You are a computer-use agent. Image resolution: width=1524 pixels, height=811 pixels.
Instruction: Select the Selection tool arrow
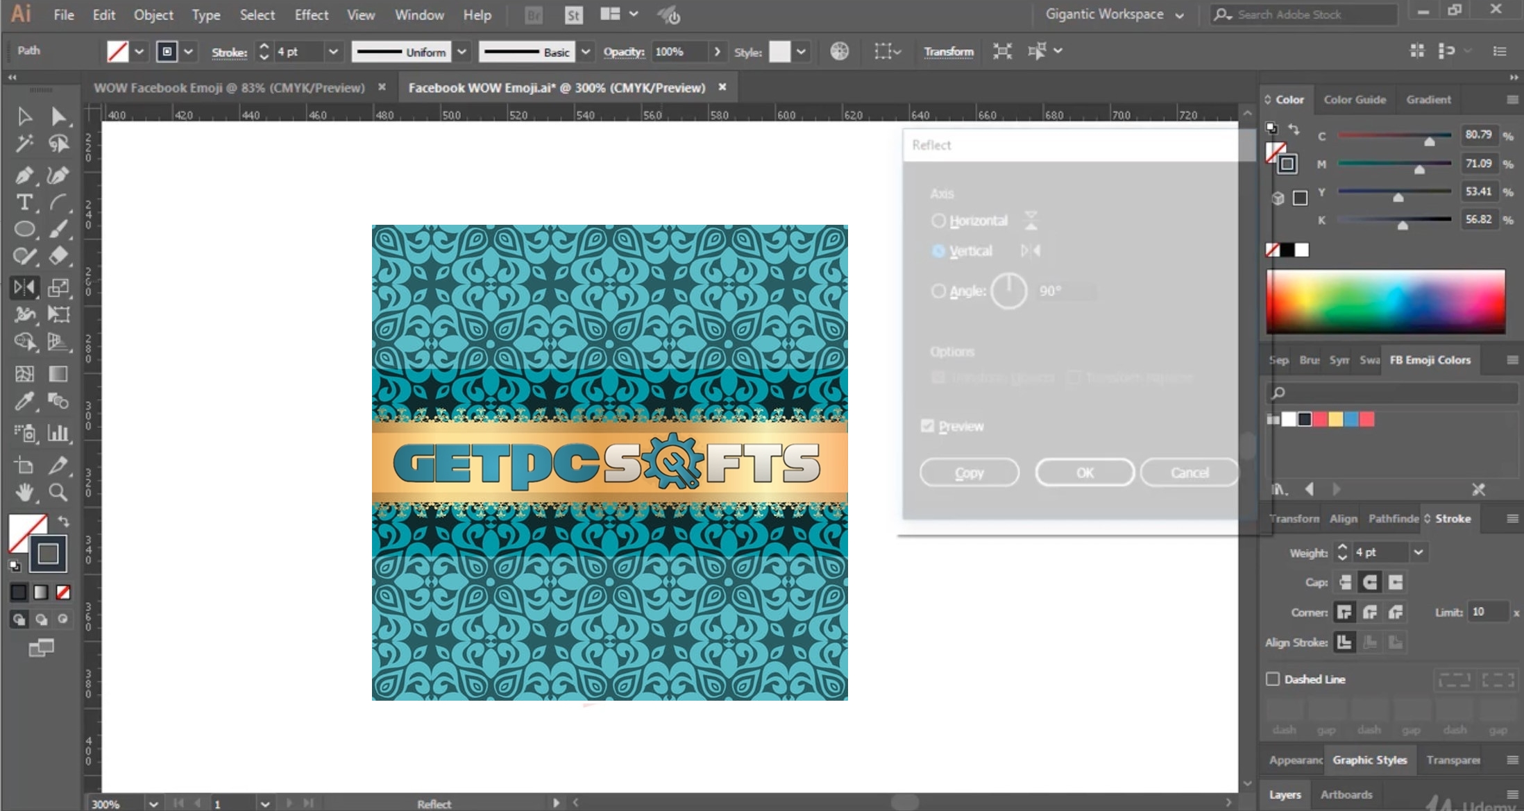point(24,117)
